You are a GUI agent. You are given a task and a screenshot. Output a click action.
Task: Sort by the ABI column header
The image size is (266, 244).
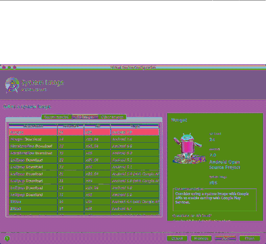click(97, 126)
